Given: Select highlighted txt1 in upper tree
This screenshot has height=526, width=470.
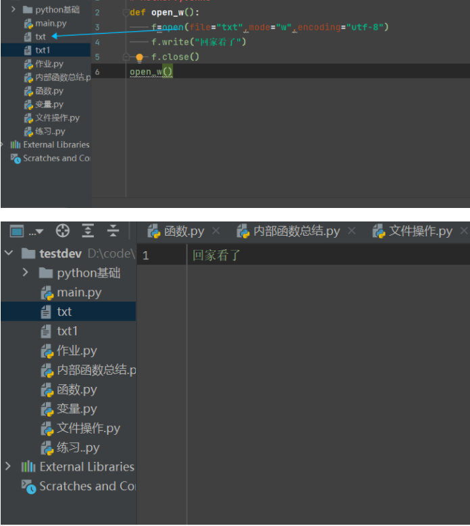Looking at the screenshot, I should tap(46, 50).
